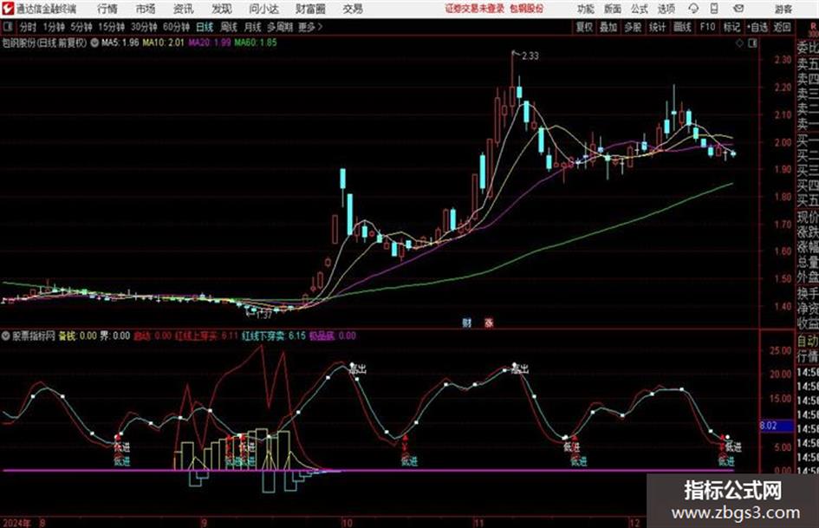Click the 通达信 red logo icon

7,9
